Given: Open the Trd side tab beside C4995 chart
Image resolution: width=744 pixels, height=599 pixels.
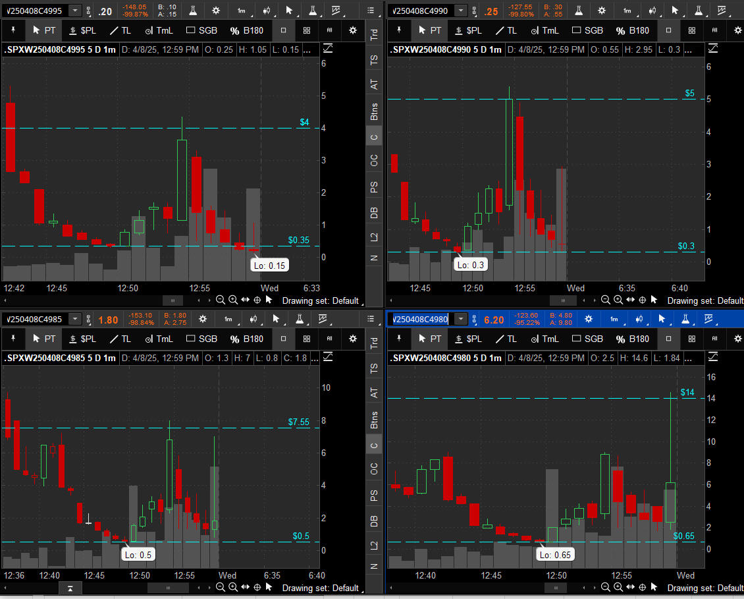Looking at the screenshot, I should pos(374,34).
